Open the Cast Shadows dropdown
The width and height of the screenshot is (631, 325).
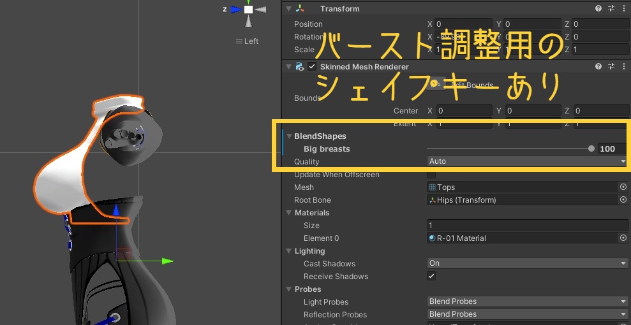pyautogui.click(x=527, y=263)
